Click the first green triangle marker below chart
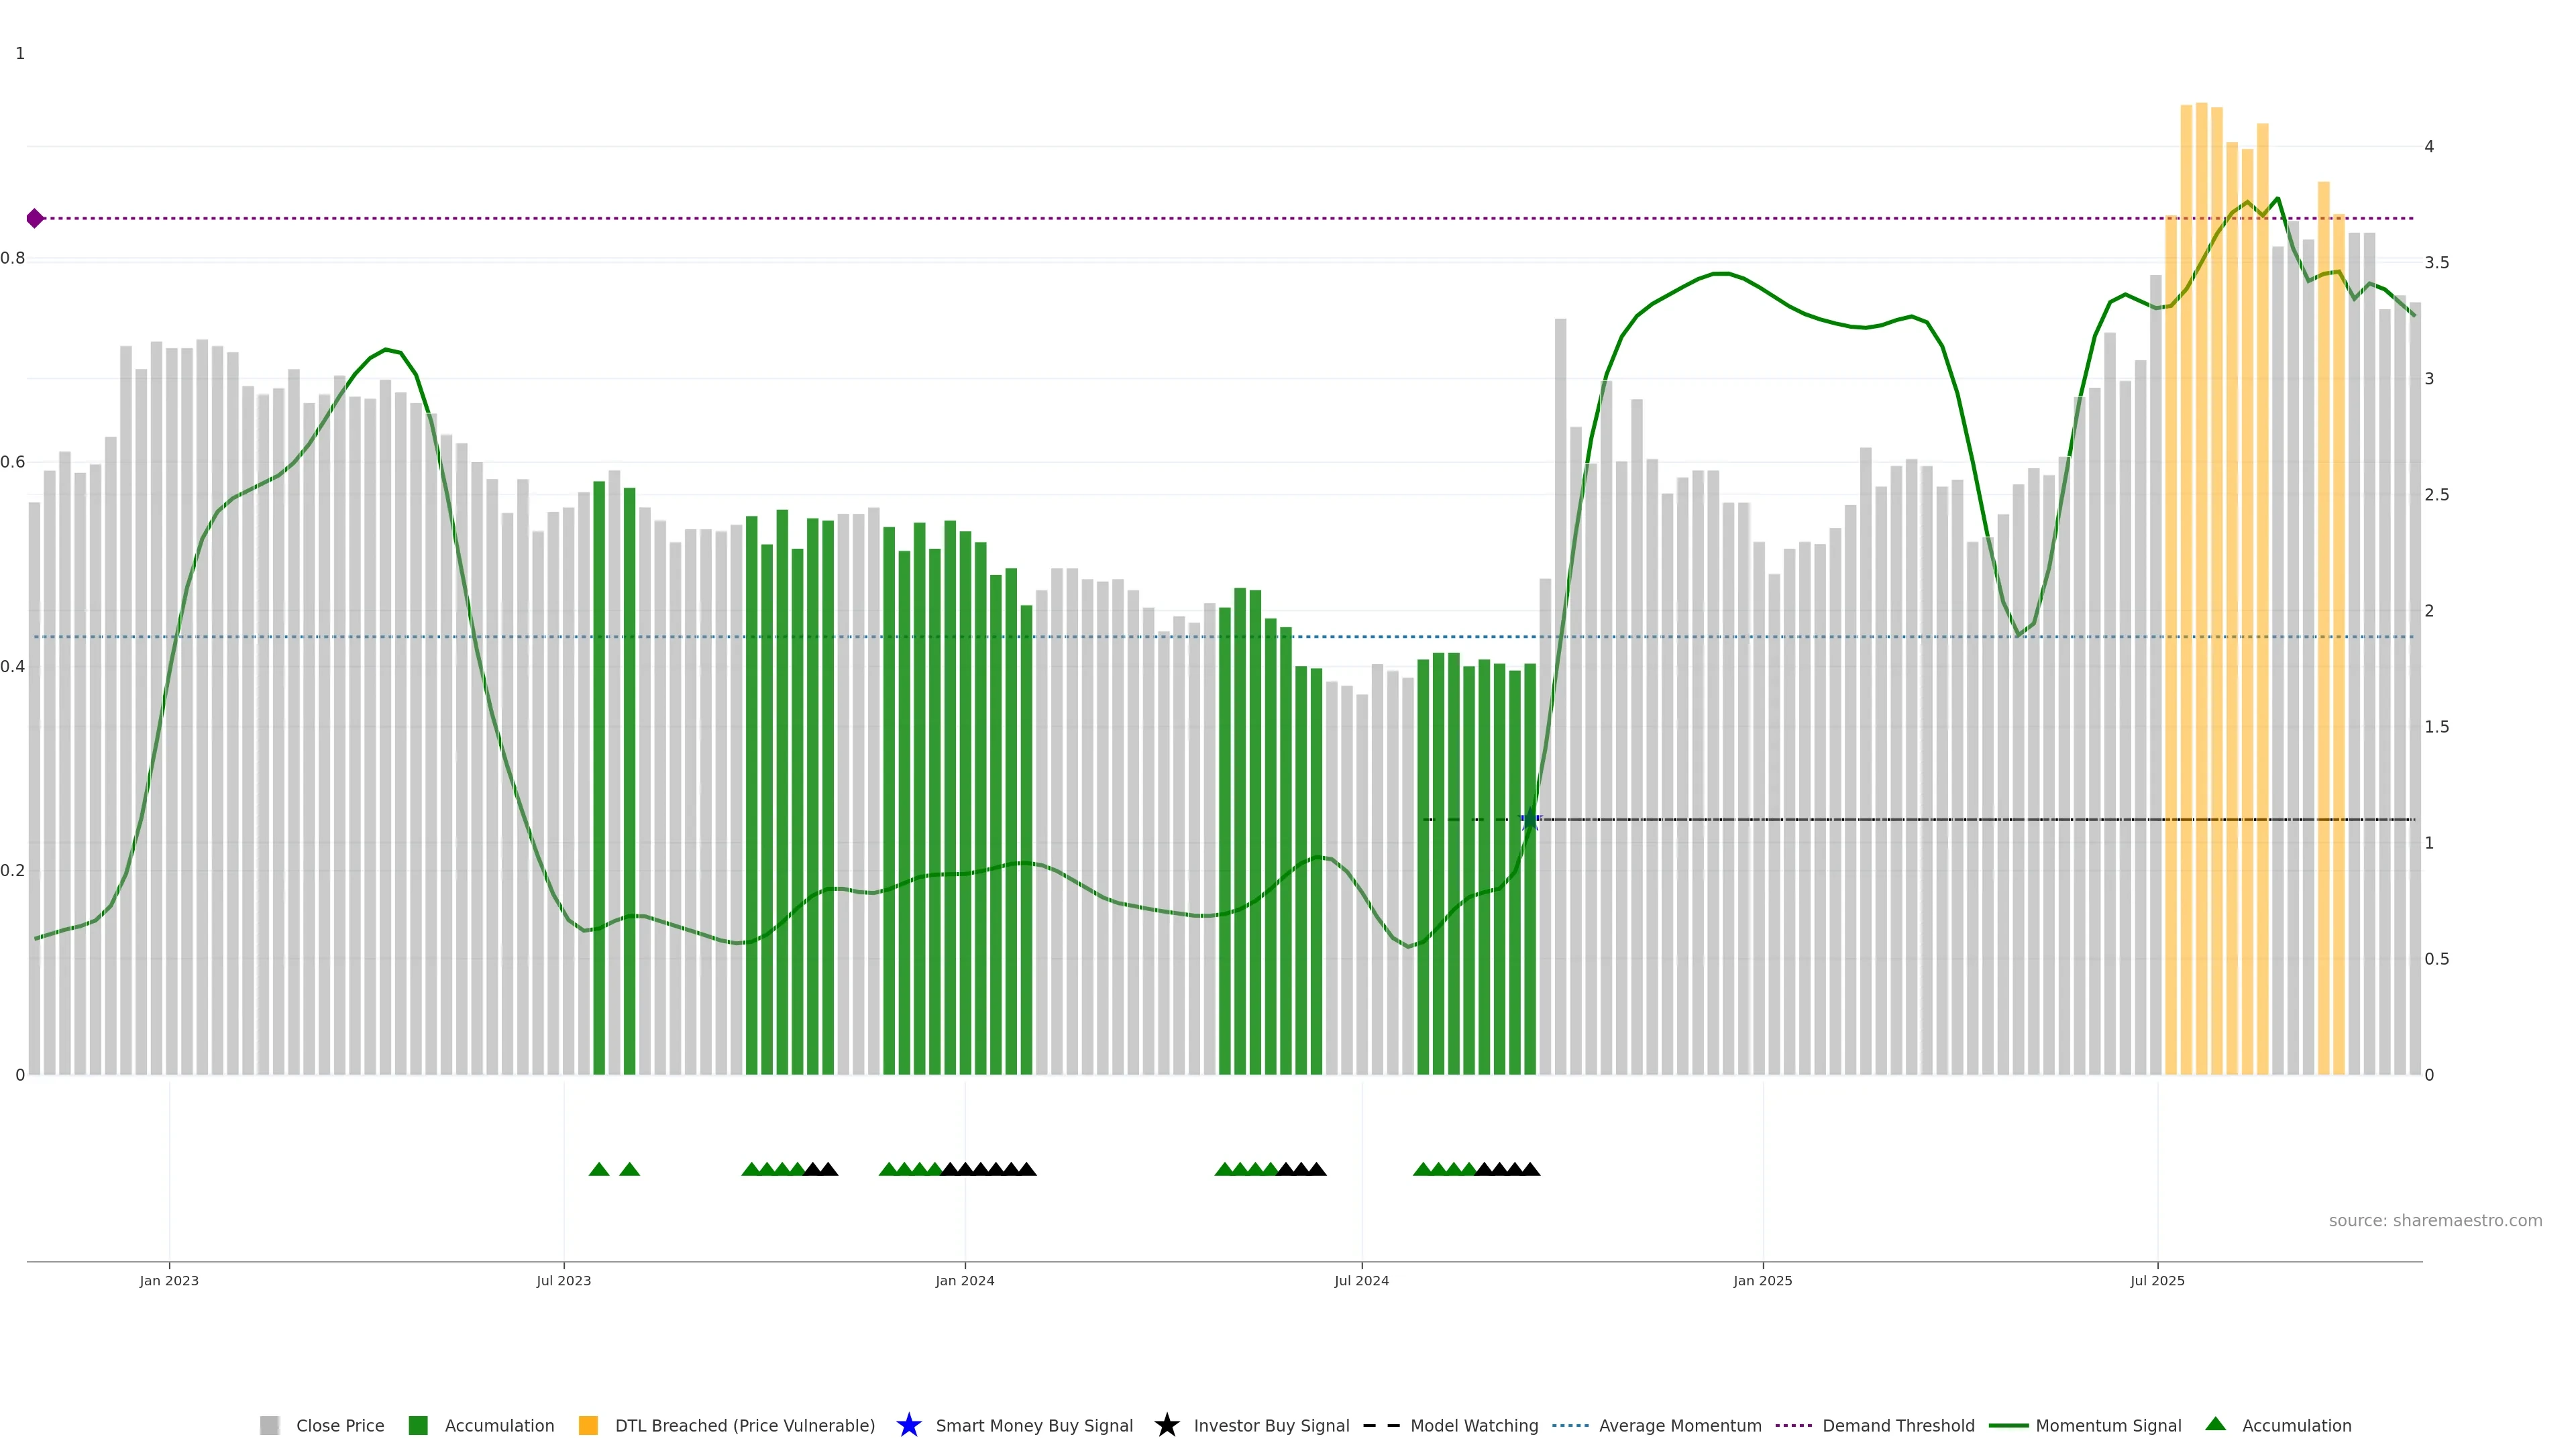 [x=599, y=1169]
